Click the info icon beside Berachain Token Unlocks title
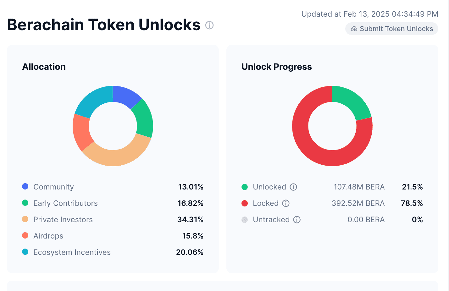 (209, 25)
